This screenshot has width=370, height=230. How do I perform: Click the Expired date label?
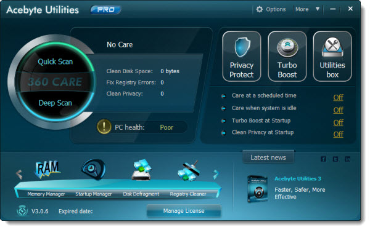tap(75, 211)
